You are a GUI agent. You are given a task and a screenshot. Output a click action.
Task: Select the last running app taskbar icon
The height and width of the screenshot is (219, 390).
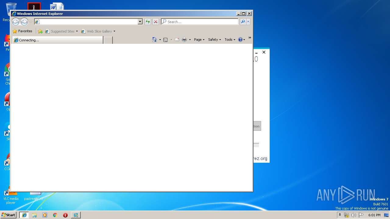(x=76, y=215)
